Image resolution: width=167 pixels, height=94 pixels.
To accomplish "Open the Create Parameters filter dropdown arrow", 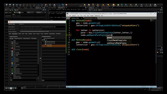I will point(37,80).
